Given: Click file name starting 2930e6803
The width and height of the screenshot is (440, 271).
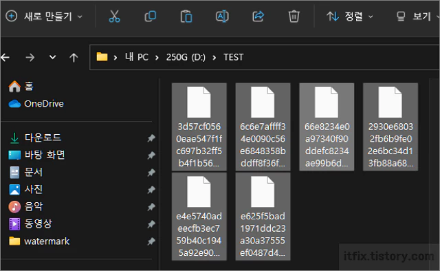Looking at the screenshot, I should click(390, 145).
